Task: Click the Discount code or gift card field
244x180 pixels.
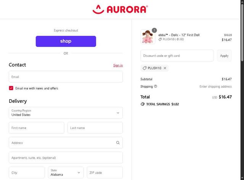Action: click(177, 56)
